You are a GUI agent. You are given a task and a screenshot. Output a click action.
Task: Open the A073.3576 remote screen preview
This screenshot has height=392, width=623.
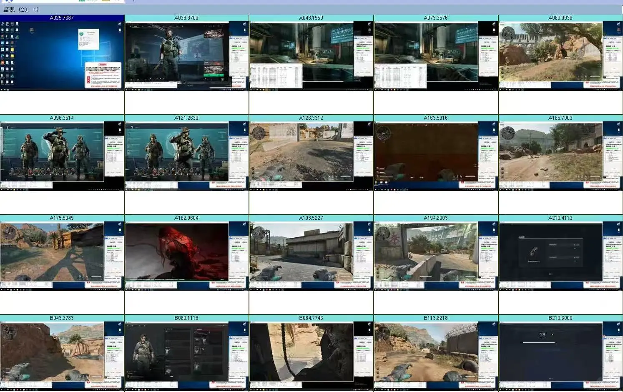436,56
